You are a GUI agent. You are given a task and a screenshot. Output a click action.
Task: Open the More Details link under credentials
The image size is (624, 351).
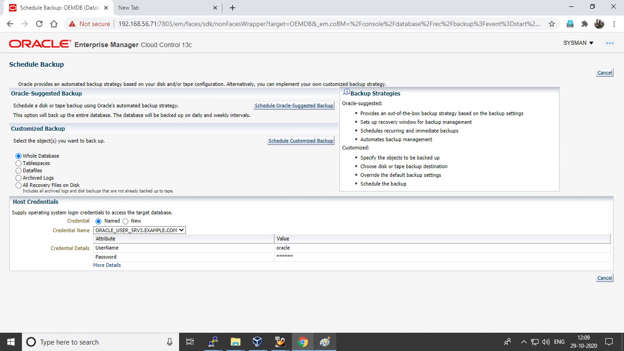point(107,265)
